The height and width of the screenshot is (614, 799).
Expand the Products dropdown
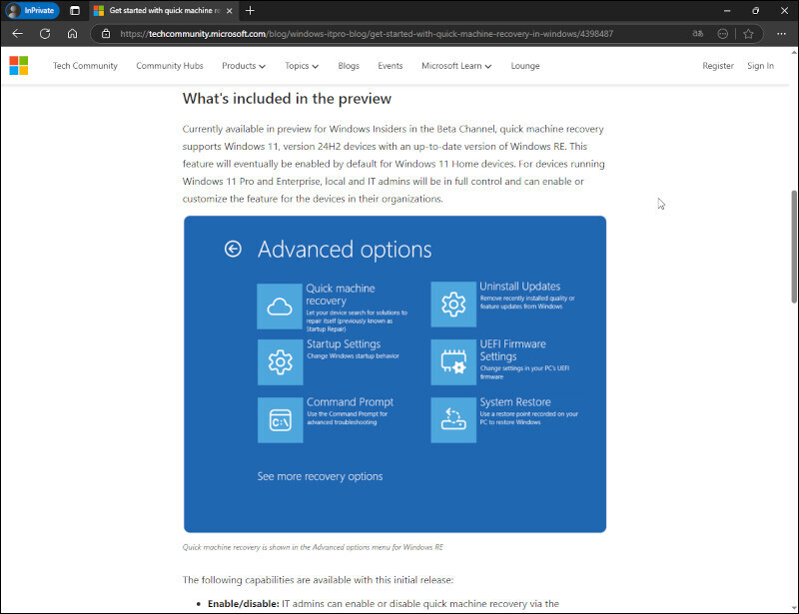pyautogui.click(x=244, y=66)
